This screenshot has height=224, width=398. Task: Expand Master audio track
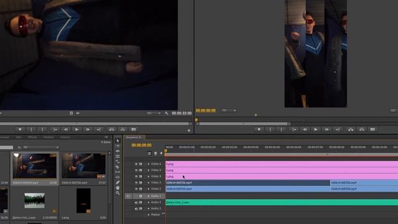149,215
